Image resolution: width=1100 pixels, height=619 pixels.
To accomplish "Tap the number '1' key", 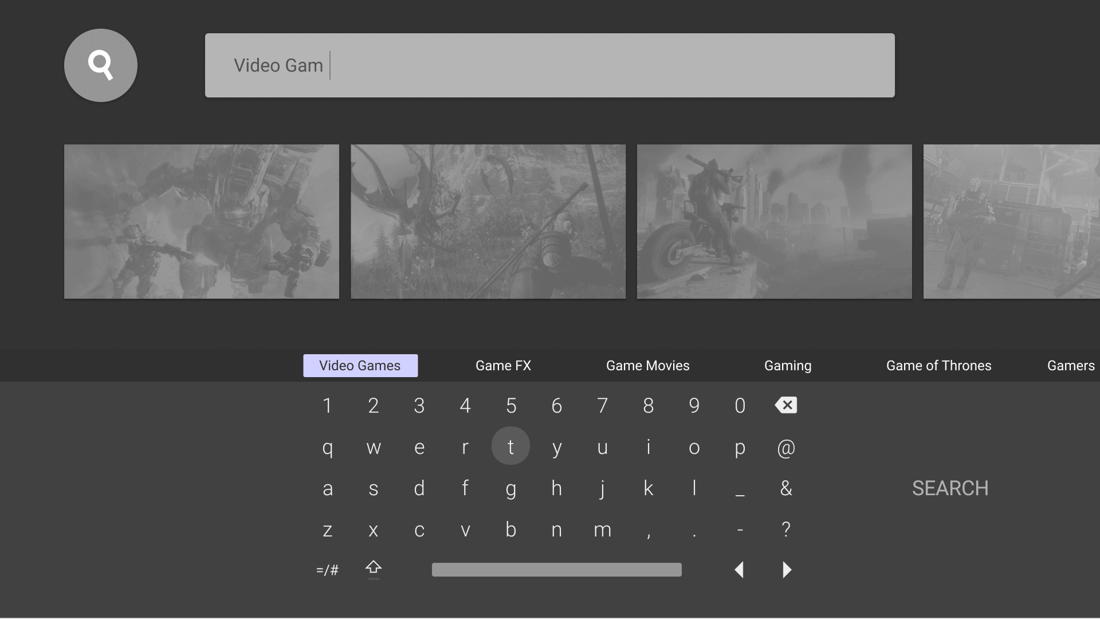I will [327, 406].
